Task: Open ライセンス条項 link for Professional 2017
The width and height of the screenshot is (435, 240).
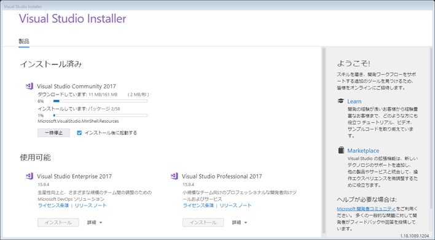Action: 198,206
